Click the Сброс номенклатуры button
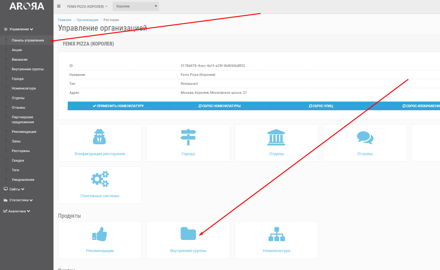The image size is (440, 270). (x=220, y=106)
